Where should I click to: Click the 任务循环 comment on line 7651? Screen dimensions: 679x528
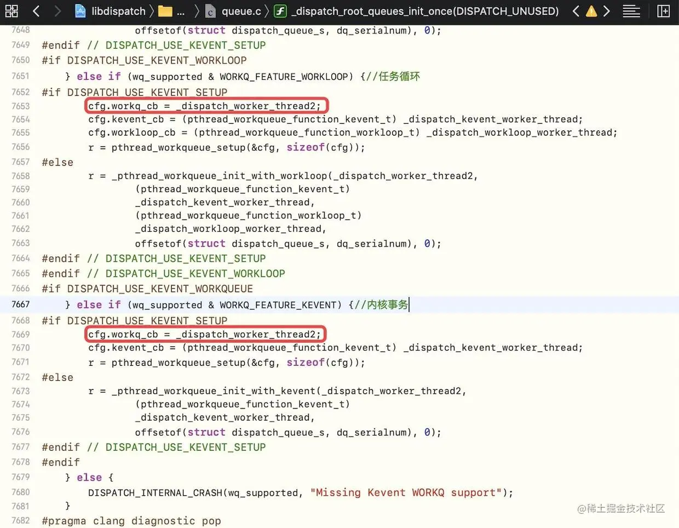coord(393,77)
